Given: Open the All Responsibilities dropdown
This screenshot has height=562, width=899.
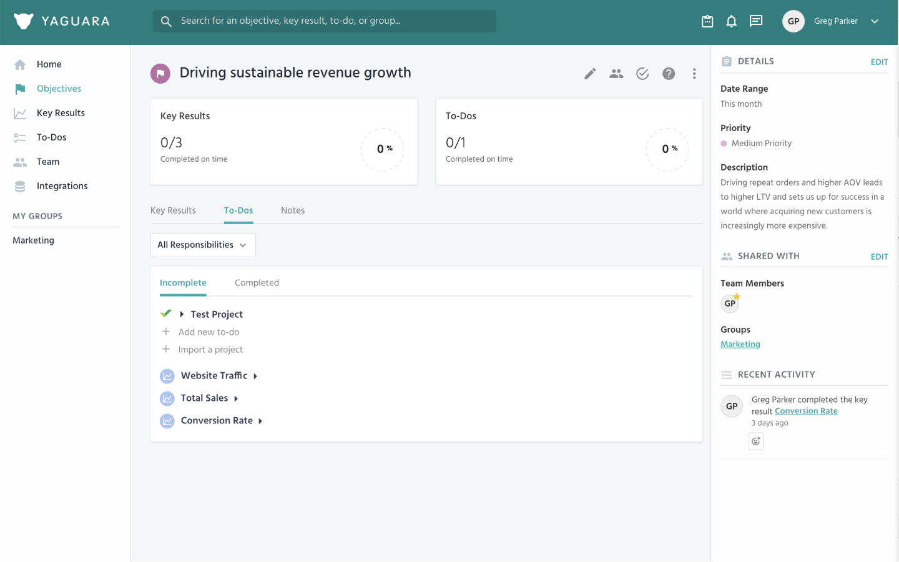Looking at the screenshot, I should pyautogui.click(x=203, y=245).
